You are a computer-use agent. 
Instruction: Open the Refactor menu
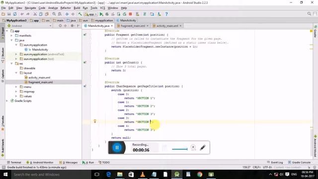pyautogui.click(x=66, y=8)
